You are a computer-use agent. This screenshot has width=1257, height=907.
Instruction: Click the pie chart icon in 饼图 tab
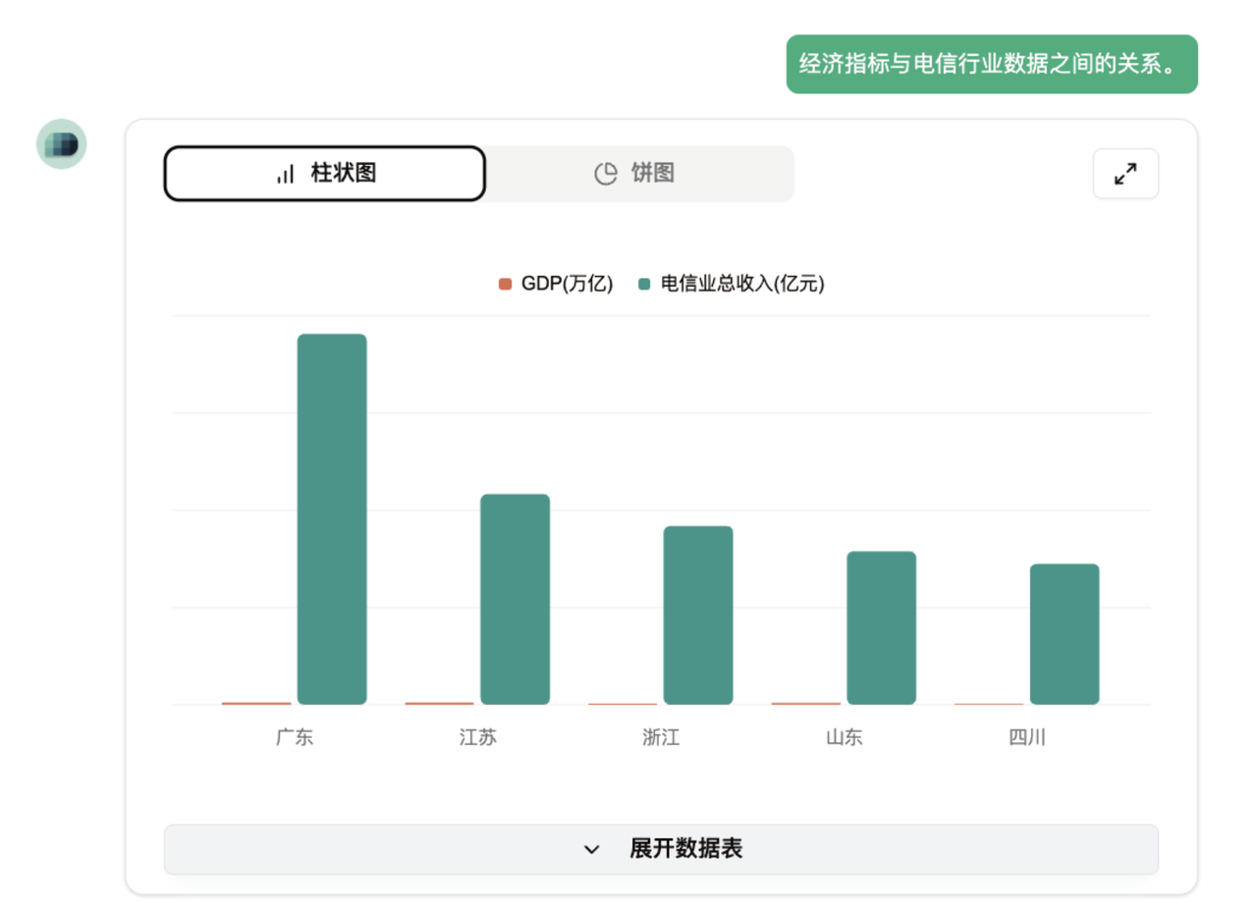click(x=606, y=174)
